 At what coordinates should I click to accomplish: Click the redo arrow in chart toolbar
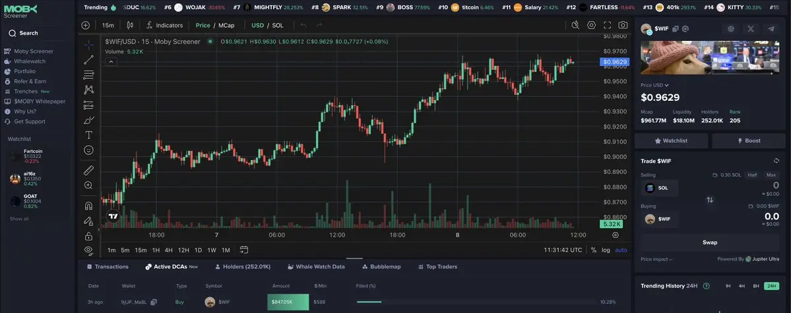319,25
